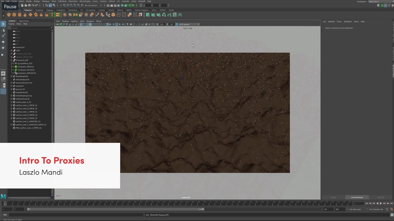The image size is (394, 221).
Task: Create polygon Type text tool
Action: (52, 15)
